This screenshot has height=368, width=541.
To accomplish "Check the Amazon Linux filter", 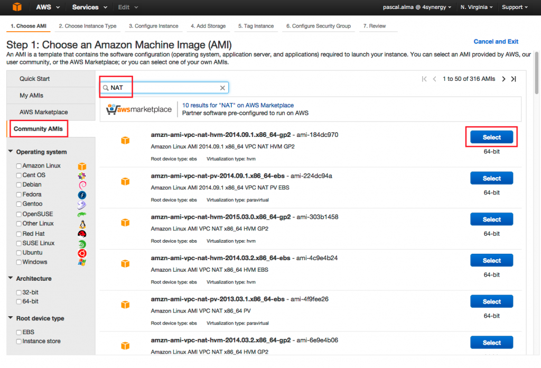I will pos(19,166).
